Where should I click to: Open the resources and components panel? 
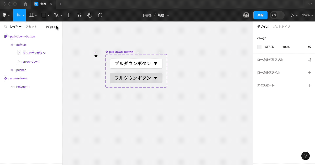pyautogui.click(x=79, y=15)
